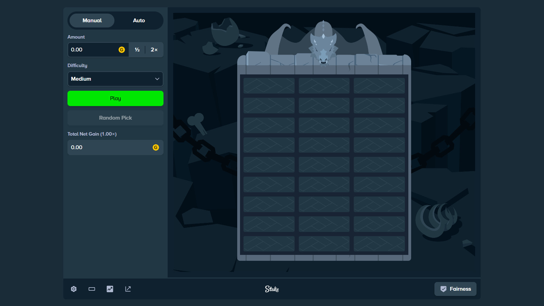Screen dimensions: 544x306
Task: Select the top-left tile in the tower
Action: (269, 86)
